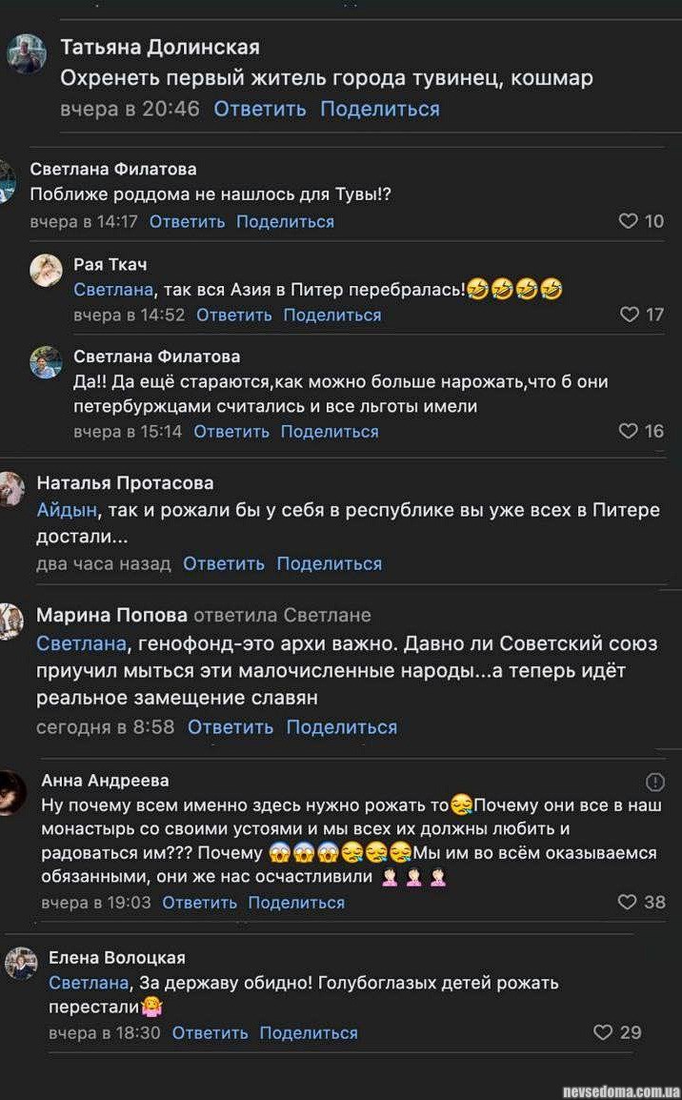Click the 'вчера в 14:17' timestamp
682x1100 pixels.
84,221
